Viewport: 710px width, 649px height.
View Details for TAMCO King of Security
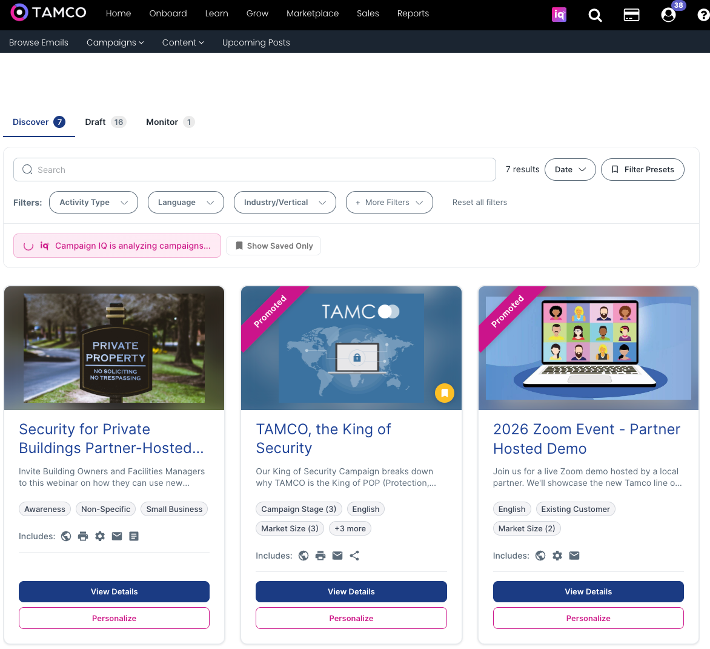[351, 591]
